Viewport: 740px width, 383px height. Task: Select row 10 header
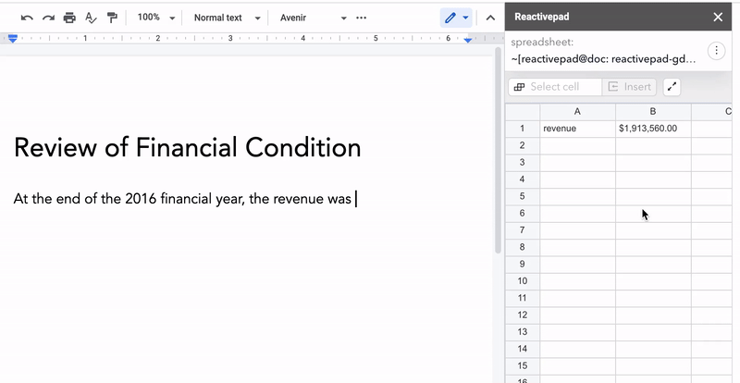[x=523, y=281]
